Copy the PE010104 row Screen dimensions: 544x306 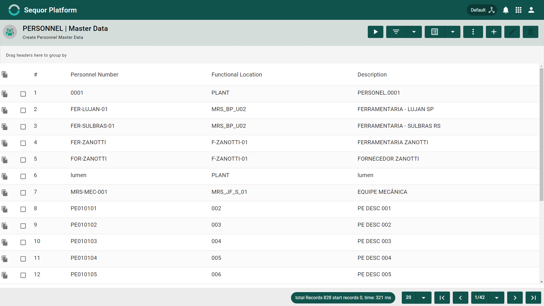(5, 259)
